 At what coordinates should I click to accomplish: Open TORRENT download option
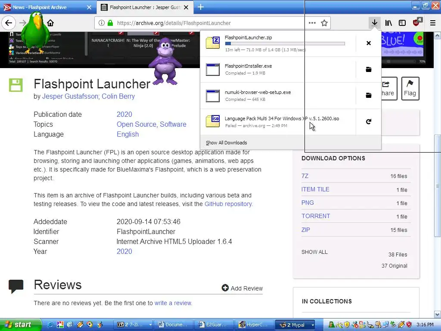[x=316, y=216]
